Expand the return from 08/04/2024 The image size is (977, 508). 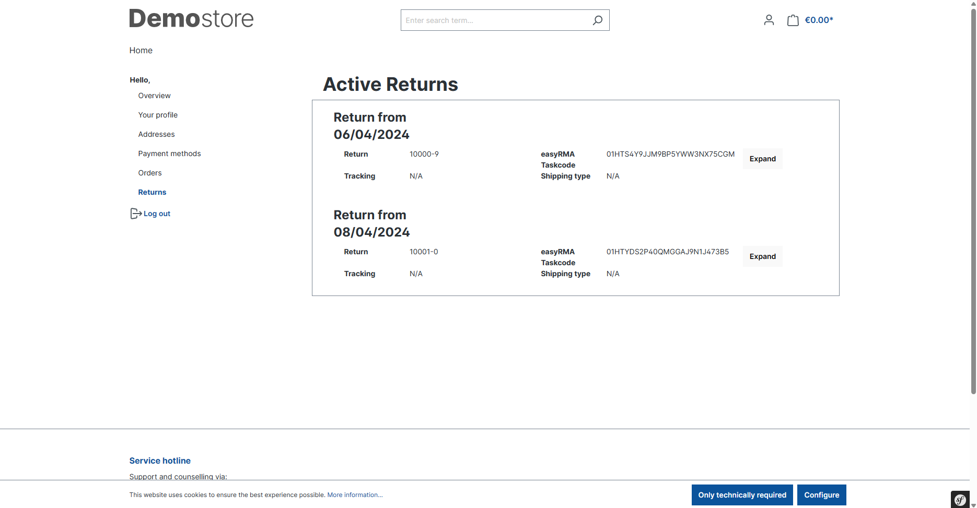click(x=762, y=256)
